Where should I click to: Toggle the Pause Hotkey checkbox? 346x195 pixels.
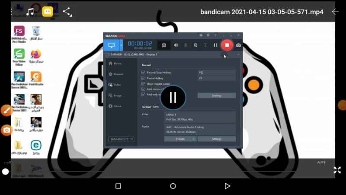(144, 78)
